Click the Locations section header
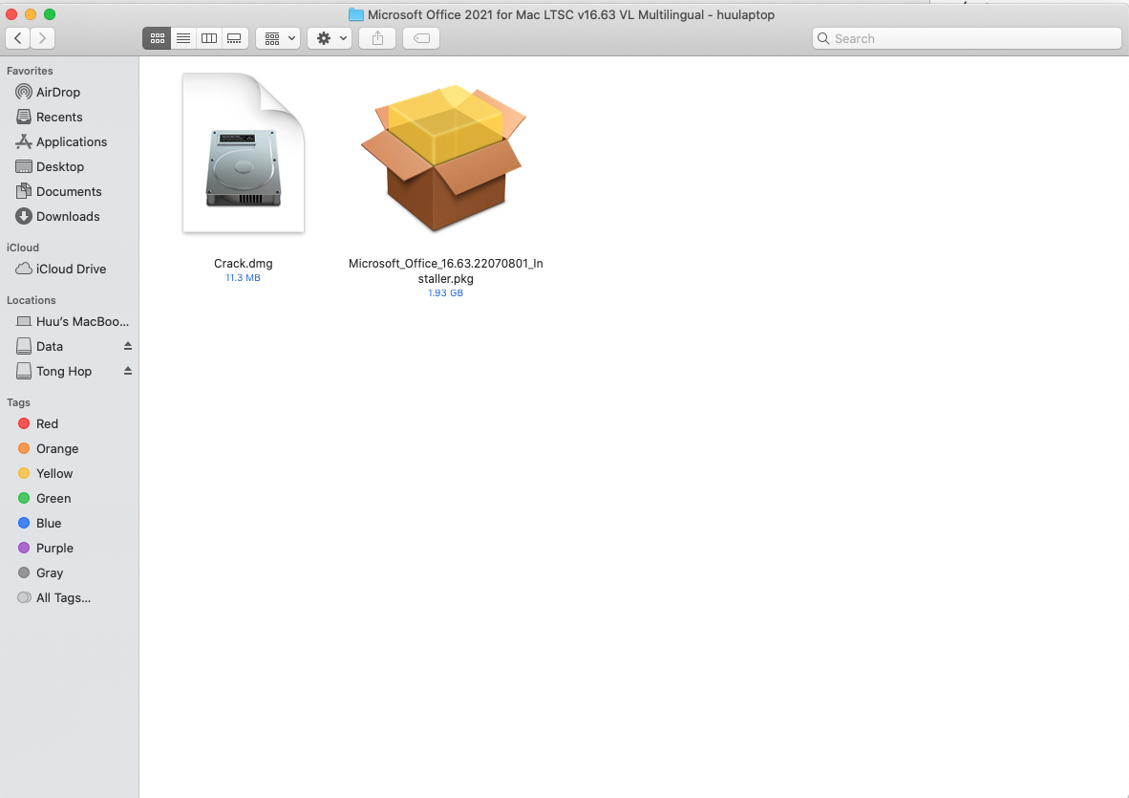This screenshot has width=1129, height=798. [x=31, y=300]
